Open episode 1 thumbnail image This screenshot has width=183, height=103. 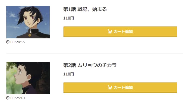[x=28, y=22]
